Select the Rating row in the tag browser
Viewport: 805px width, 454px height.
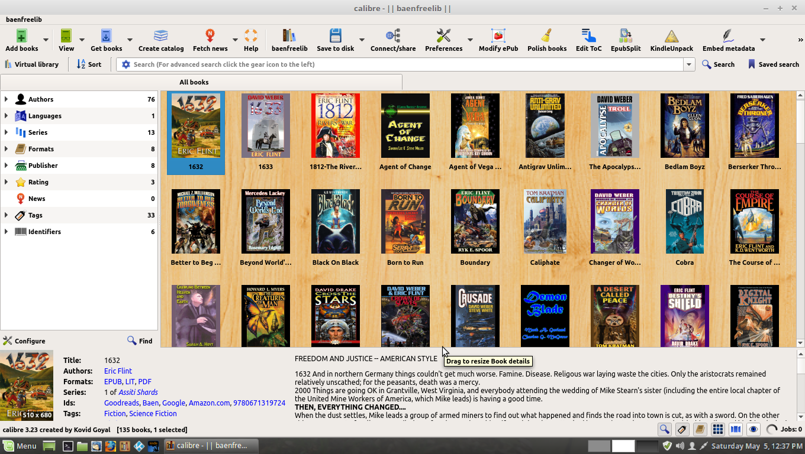pyautogui.click(x=79, y=182)
